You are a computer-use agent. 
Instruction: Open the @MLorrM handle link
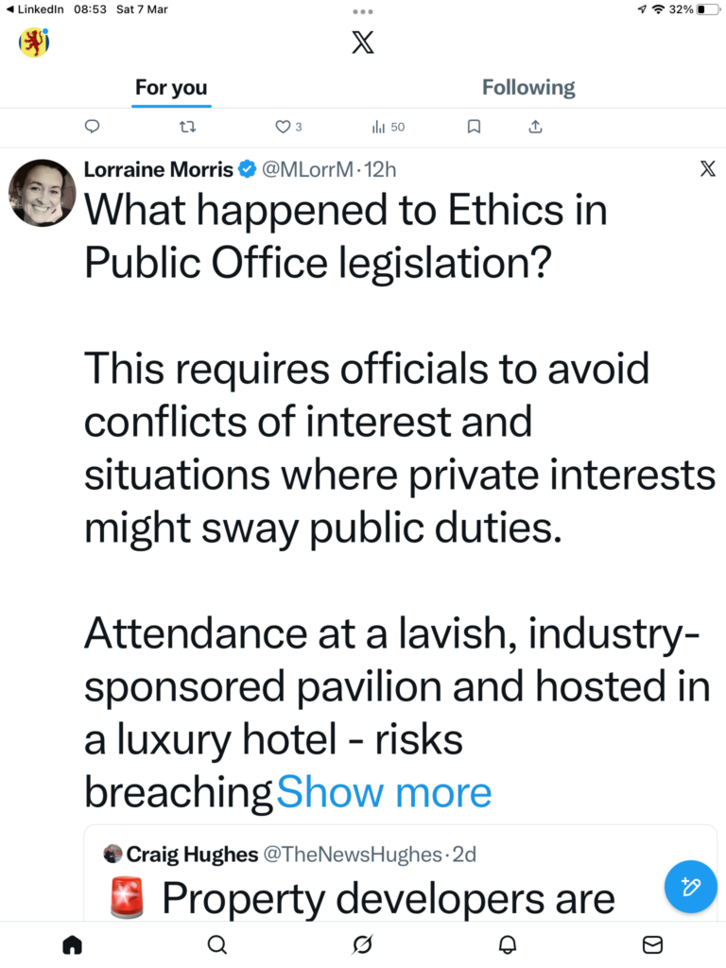click(x=306, y=170)
